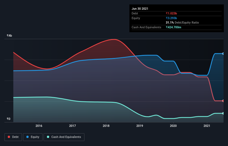Click the Jun 30 2021 tooltip date

(140, 9)
